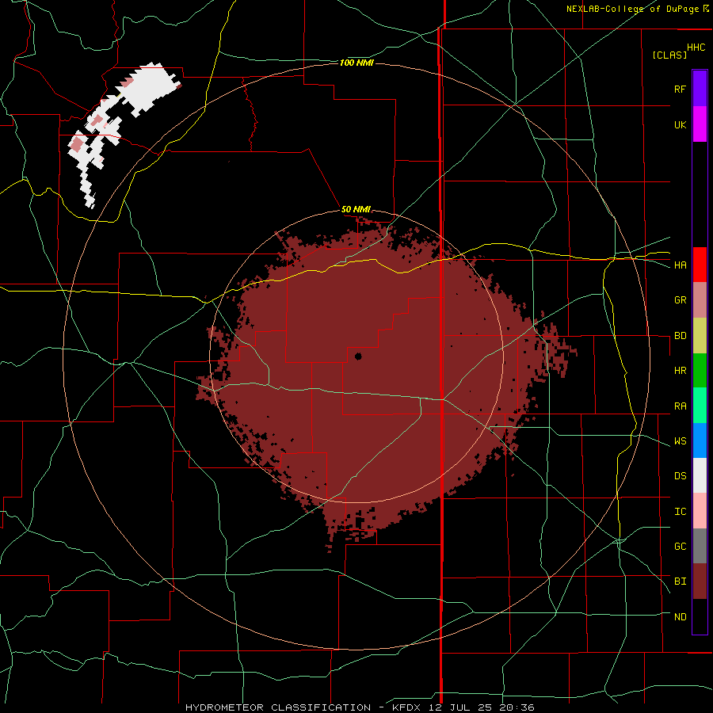This screenshot has width=713, height=713.
Task: Click the KFDX station identifier text
Action: click(408, 707)
